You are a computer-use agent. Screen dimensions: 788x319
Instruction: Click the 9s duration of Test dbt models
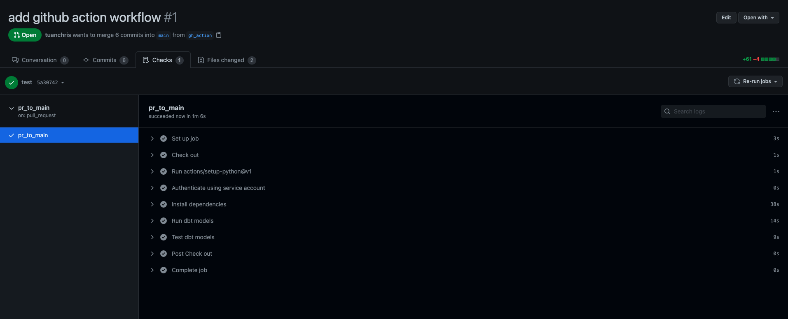(x=776, y=237)
